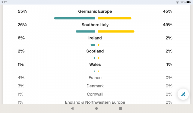This screenshot has height=113, width=193.
Task: Select the Denmark region row
Action: [95, 86]
